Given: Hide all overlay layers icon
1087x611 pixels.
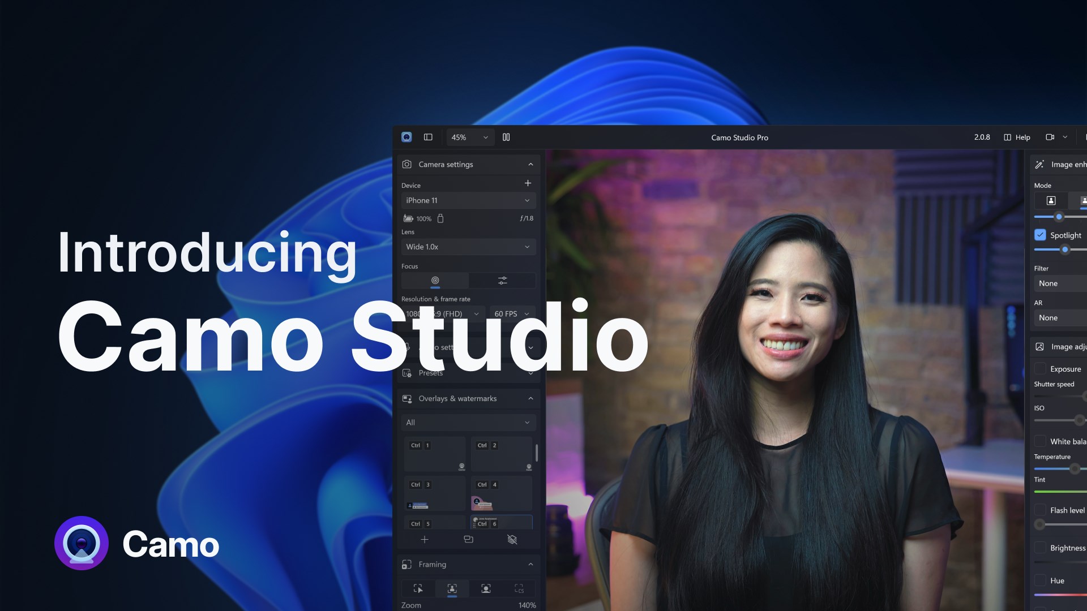Looking at the screenshot, I should coord(512,540).
